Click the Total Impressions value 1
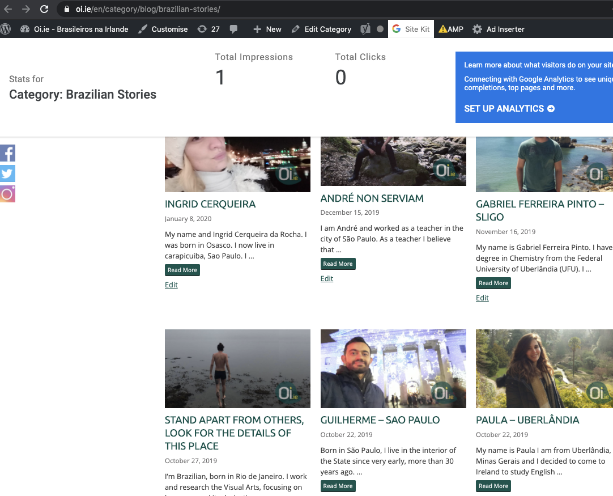This screenshot has height=496, width=613. [x=220, y=77]
